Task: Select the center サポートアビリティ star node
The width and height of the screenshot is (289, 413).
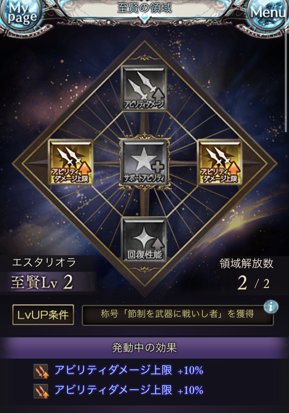Action: pos(144,162)
